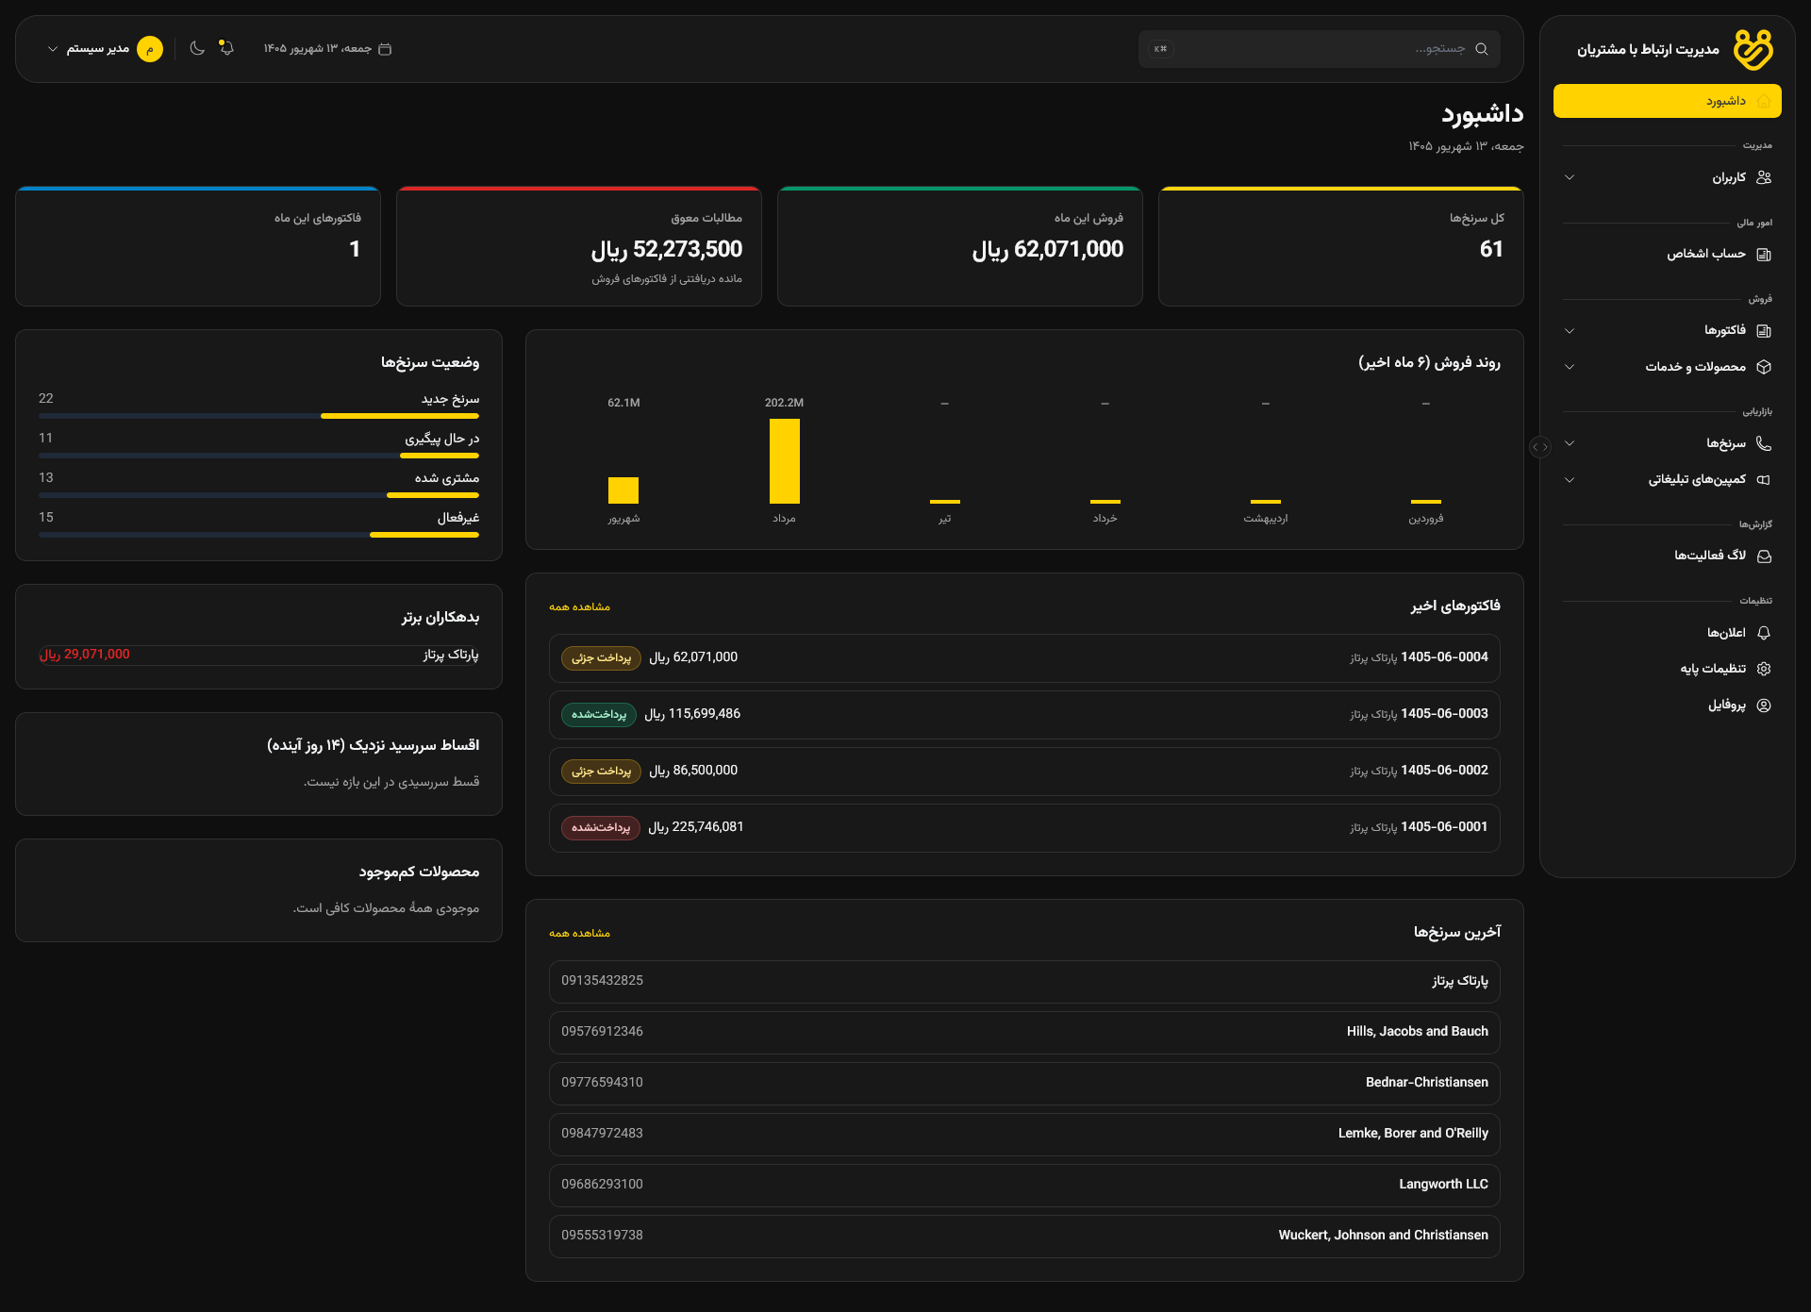Click the CRM logo icon in sidebar
The width and height of the screenshot is (1811, 1312).
coord(1753,49)
